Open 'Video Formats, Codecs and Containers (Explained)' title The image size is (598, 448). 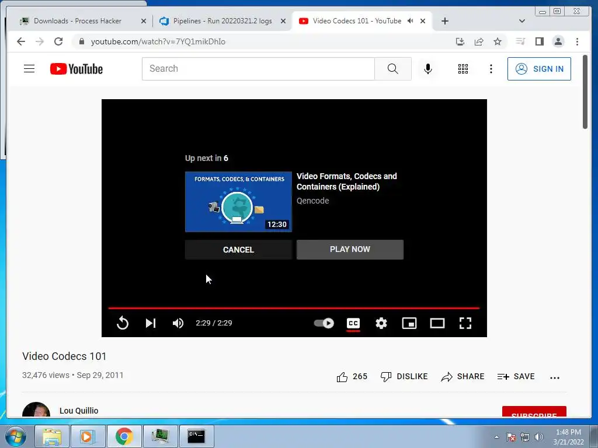(347, 181)
